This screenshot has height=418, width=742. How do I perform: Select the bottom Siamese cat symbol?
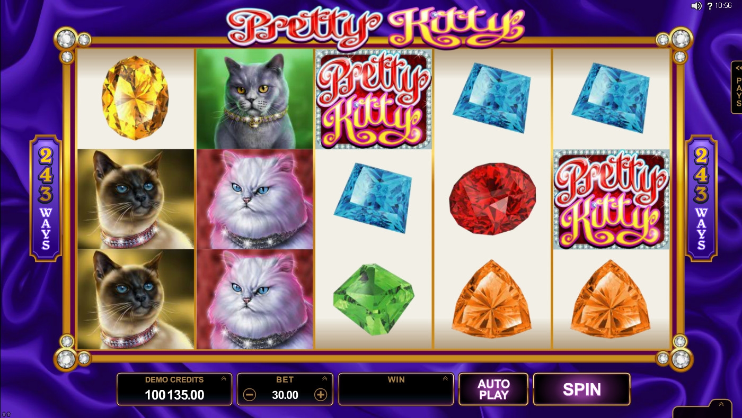136,299
